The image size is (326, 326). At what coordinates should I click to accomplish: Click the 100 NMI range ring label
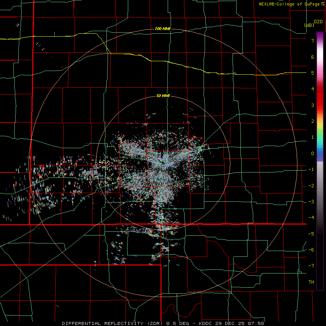coord(163,29)
